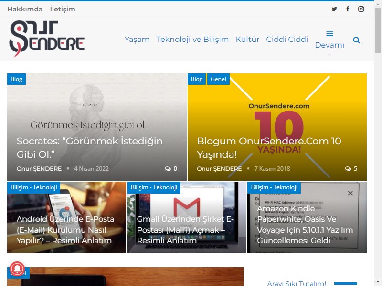Open comments icon on Socrates post
This screenshot has width=382, height=286.
point(168,169)
